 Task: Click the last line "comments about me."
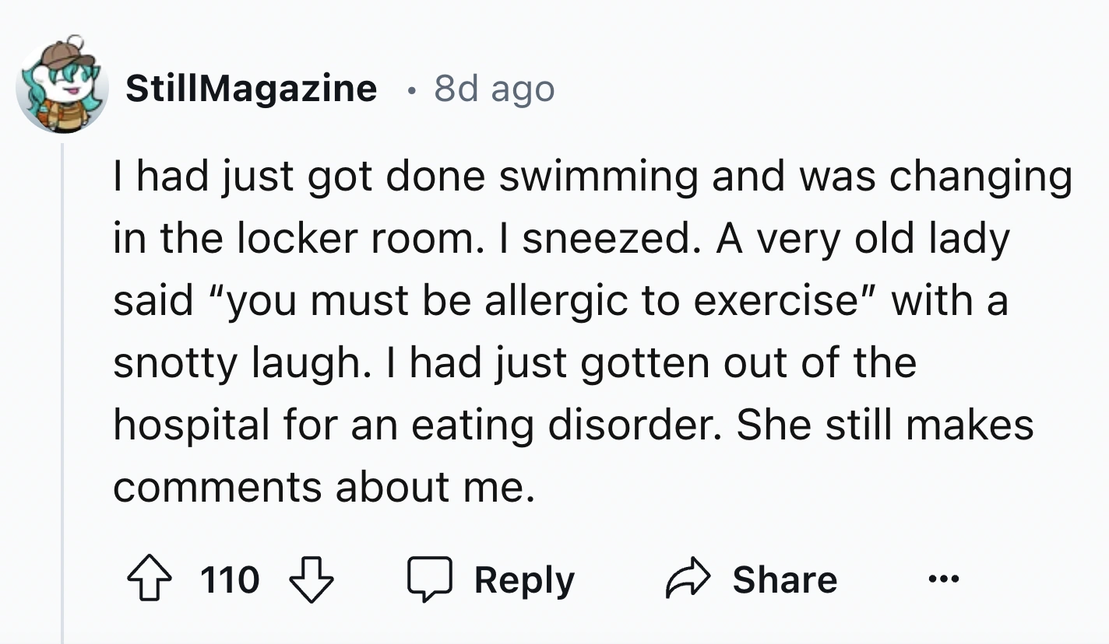coord(325,488)
